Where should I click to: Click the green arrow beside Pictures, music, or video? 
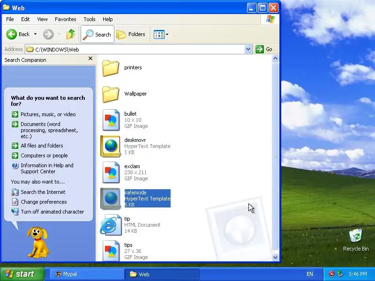[15, 114]
